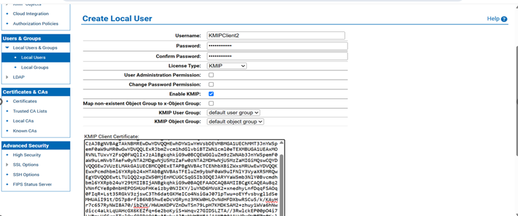
Task: Click the SSH Options label
Action: (26, 175)
